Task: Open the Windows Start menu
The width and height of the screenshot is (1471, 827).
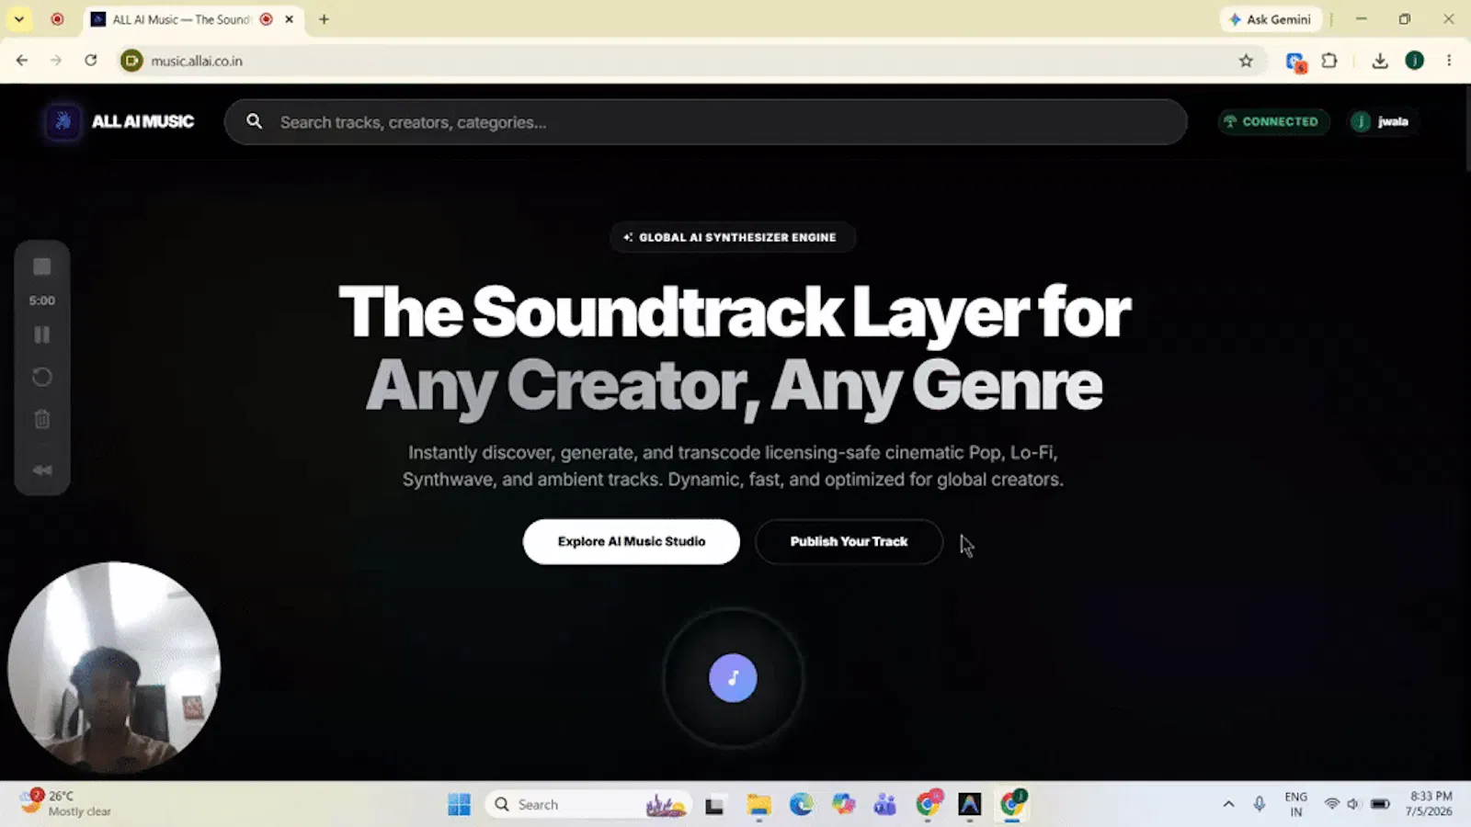Action: pos(459,805)
